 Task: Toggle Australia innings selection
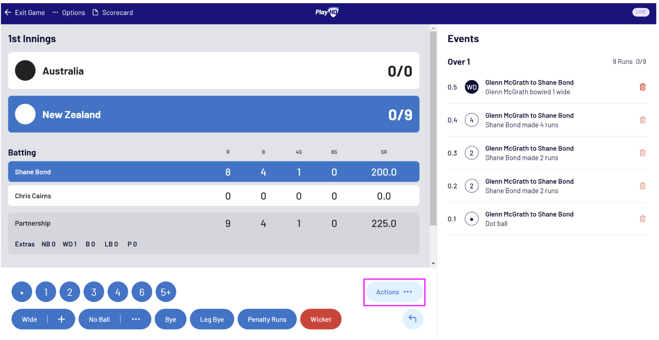pos(214,71)
